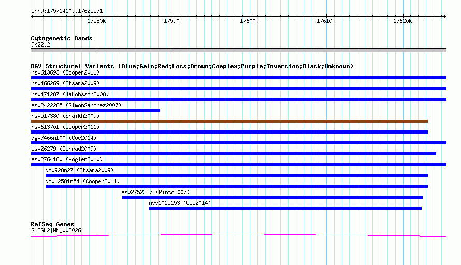Click the 17580k ruler tick label
The width and height of the screenshot is (461, 265).
pyautogui.click(x=96, y=21)
